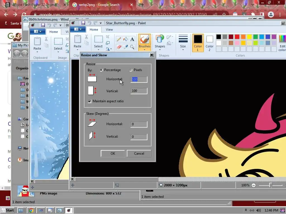Click the Cut scissors icon in Star_Butterfly Paint

[x=87, y=37]
